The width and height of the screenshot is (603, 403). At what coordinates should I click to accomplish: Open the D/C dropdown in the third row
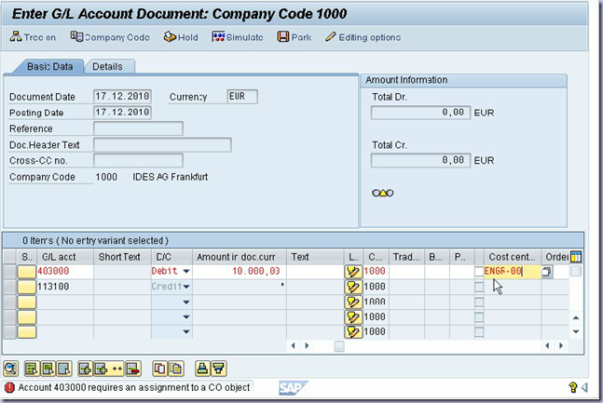point(185,302)
